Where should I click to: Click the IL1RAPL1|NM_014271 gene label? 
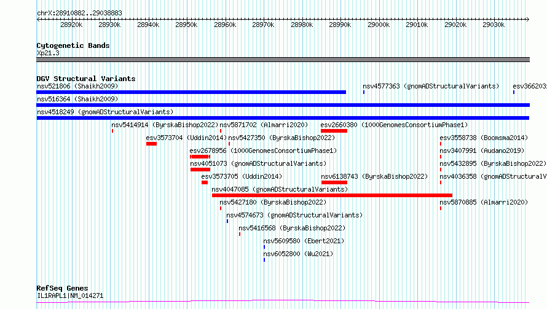[70, 295]
